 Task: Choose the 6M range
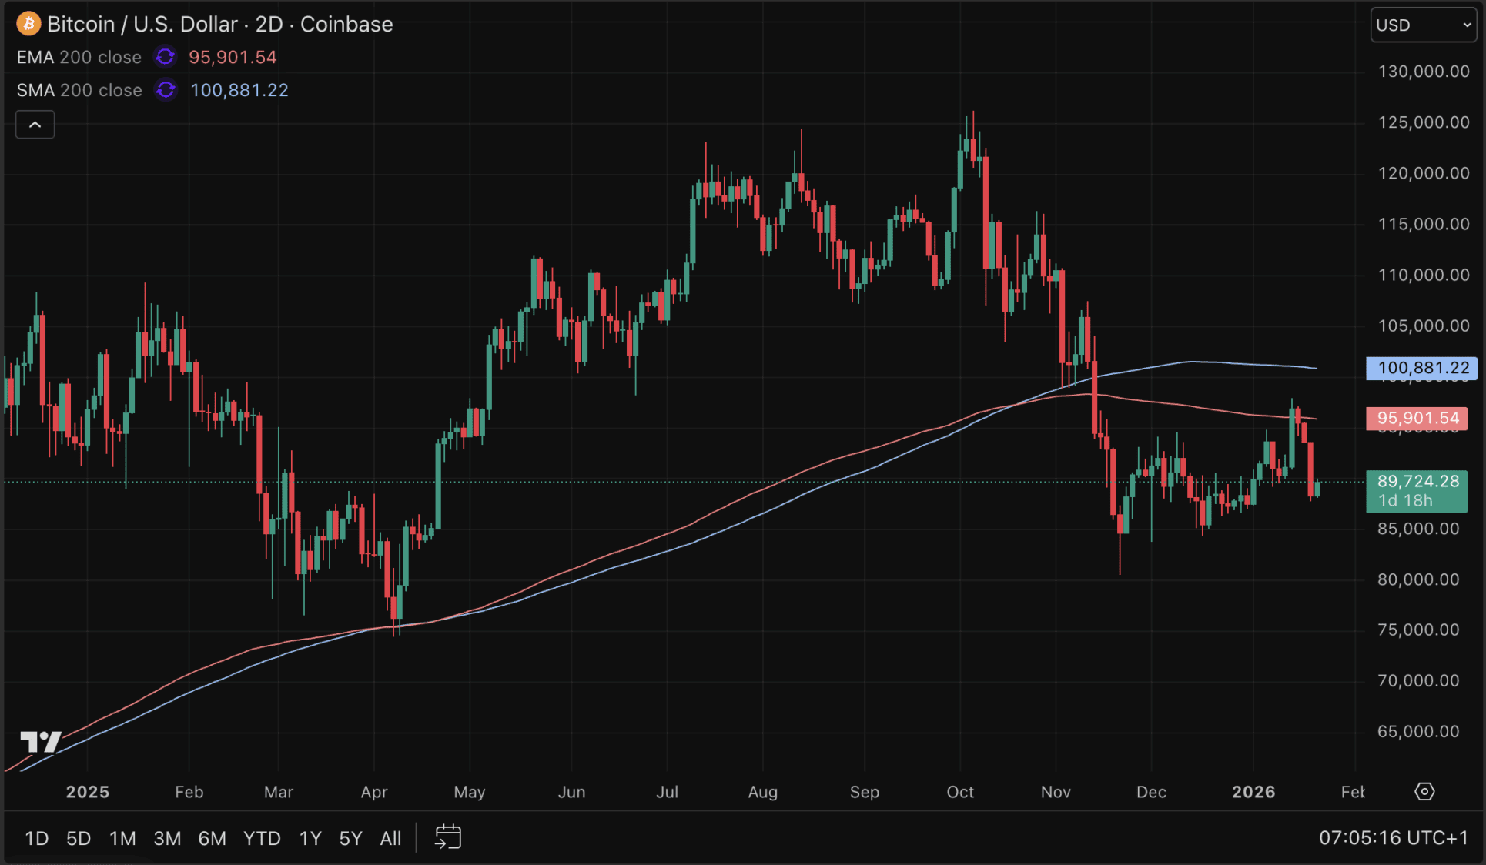(212, 838)
